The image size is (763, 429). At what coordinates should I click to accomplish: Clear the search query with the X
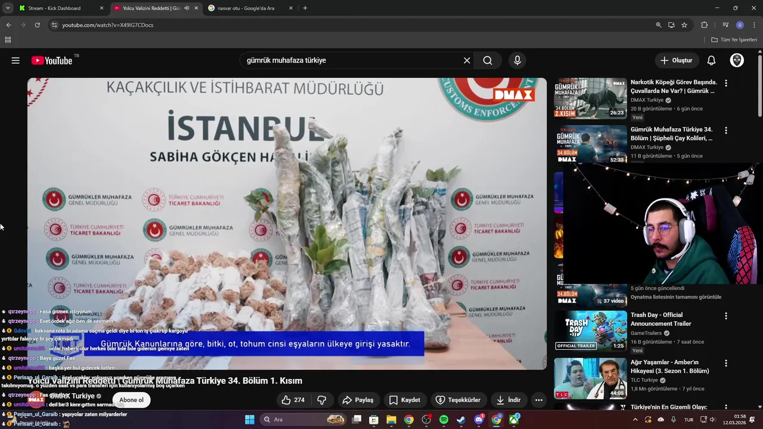point(467,60)
